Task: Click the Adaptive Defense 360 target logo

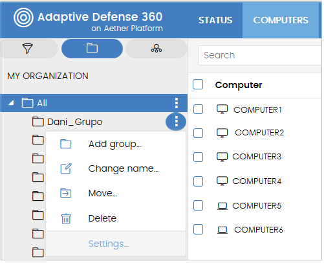Action: [23, 17]
